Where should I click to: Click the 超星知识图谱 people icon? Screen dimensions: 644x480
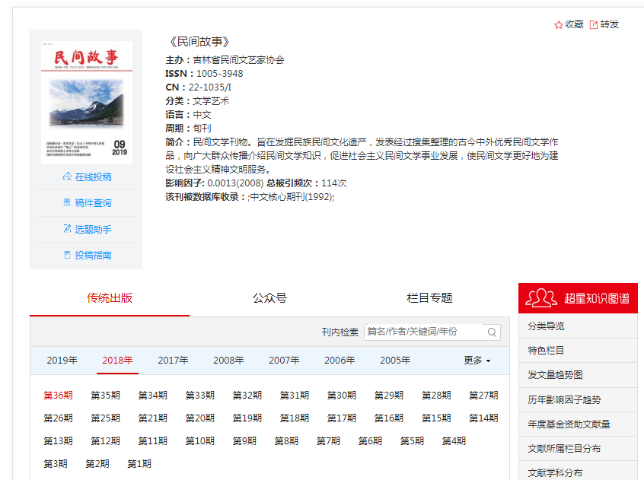click(541, 297)
